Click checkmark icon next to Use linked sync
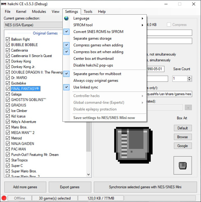The image size is (201, 202). point(66,87)
